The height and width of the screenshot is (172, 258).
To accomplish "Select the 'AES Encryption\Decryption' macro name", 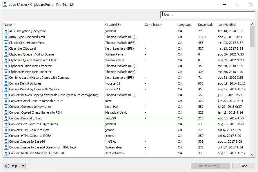I will pos(28,31).
